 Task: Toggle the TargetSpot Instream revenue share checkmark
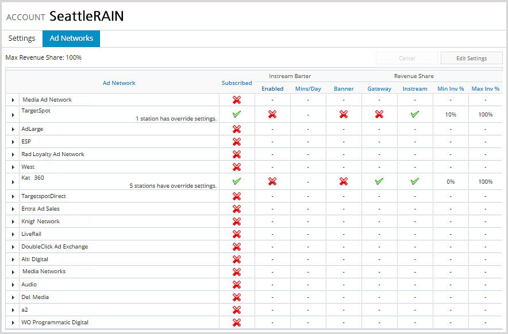coord(415,114)
